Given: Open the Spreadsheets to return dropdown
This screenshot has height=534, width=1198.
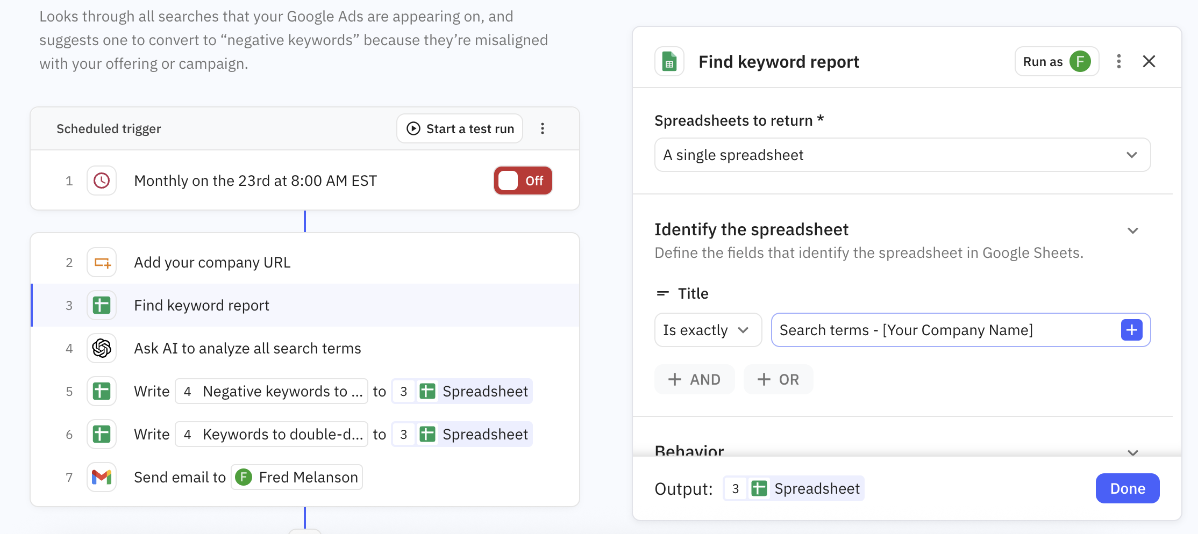Looking at the screenshot, I should [902, 155].
